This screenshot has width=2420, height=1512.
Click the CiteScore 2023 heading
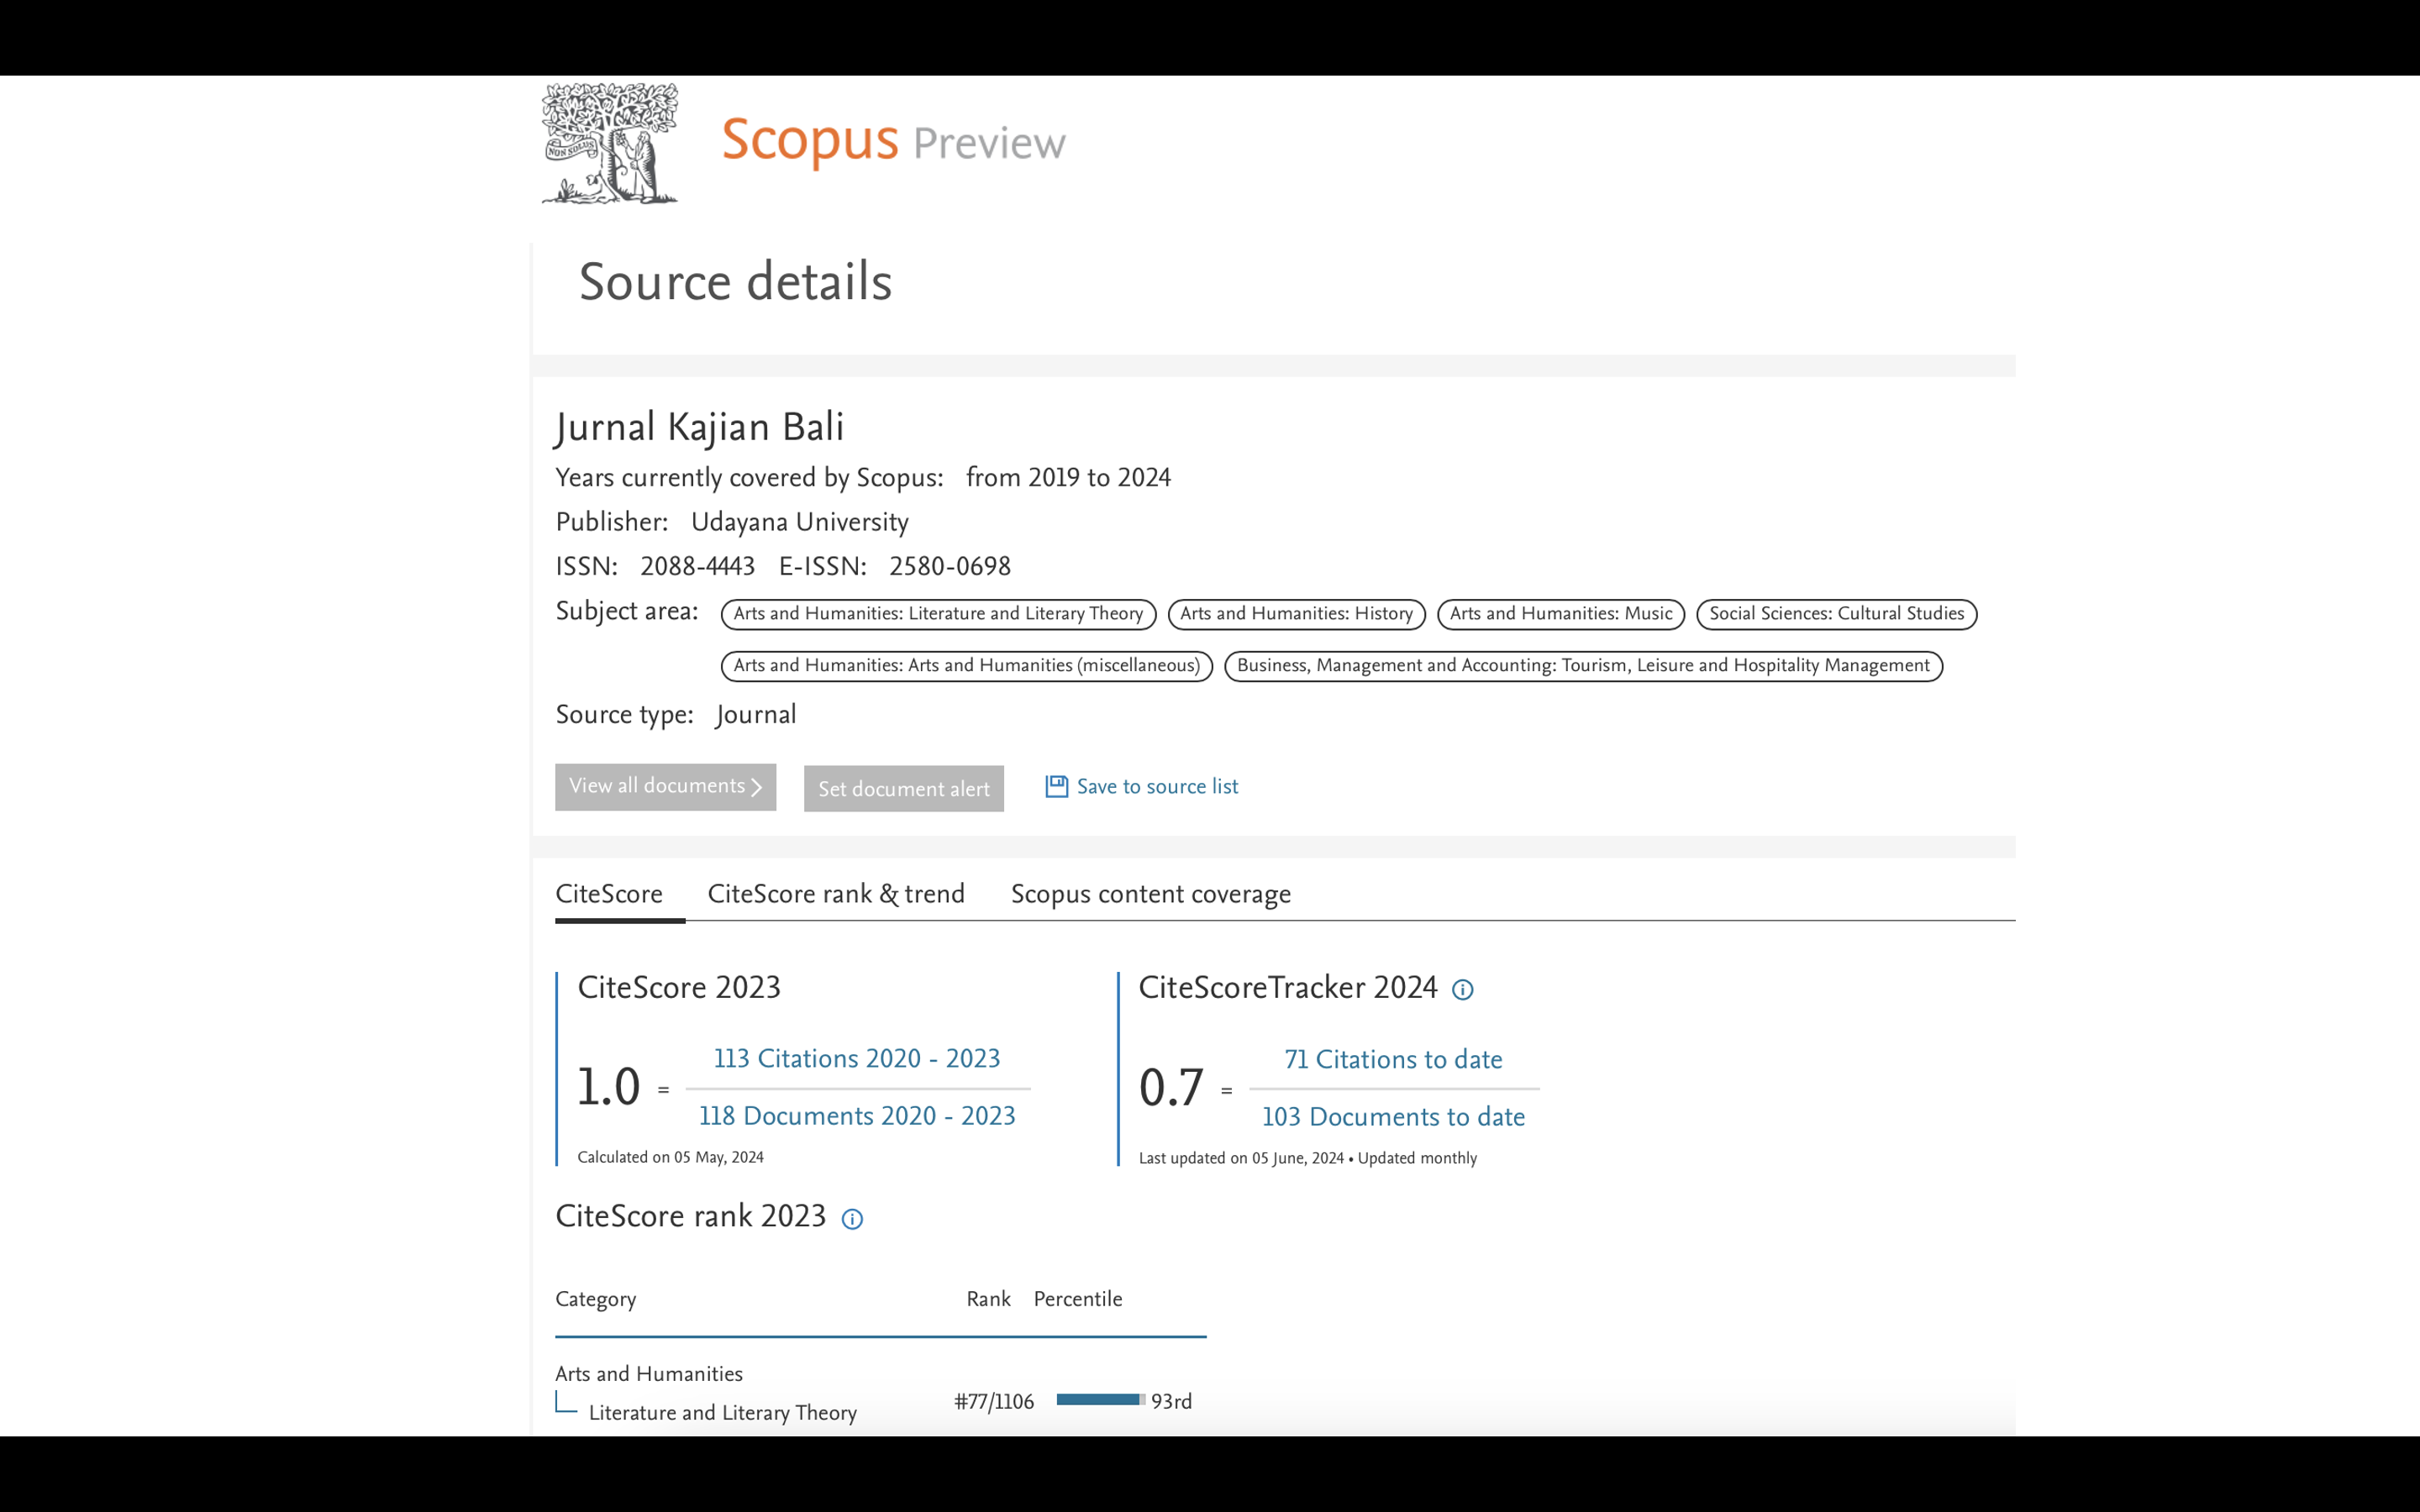[x=679, y=988]
